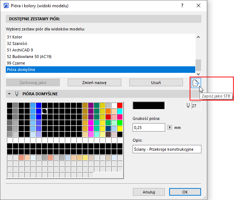This screenshot has height=200, width=234.
Task: Pick the cyan swatch in second row
Action: coord(120,111)
